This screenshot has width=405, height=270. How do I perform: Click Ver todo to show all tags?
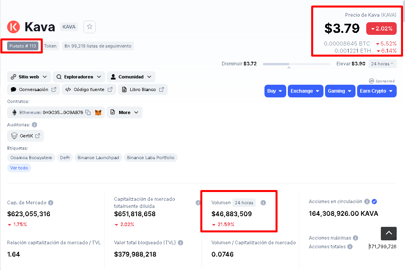click(x=19, y=168)
